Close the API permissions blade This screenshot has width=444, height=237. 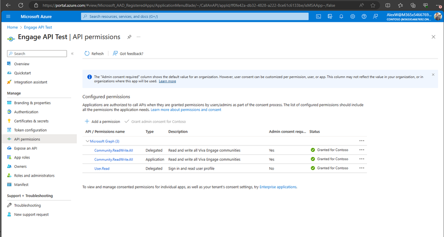click(433, 37)
